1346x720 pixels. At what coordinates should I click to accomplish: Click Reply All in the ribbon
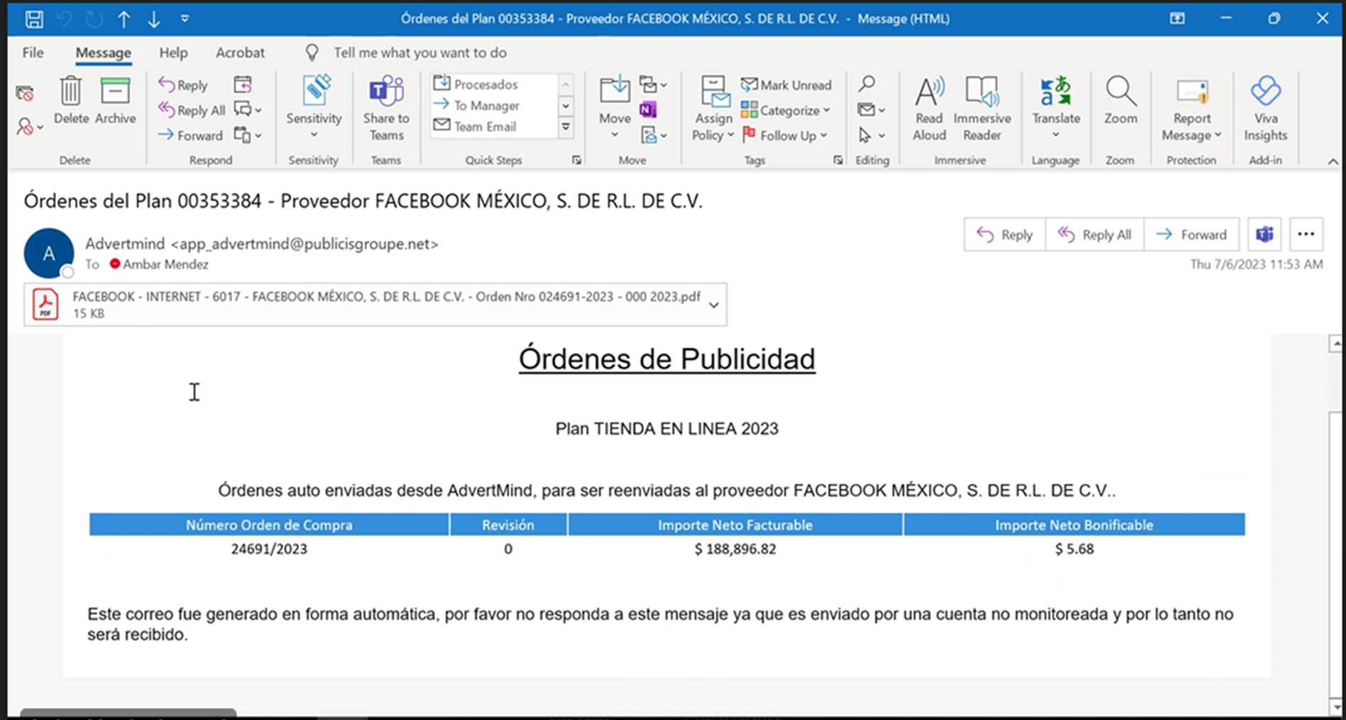point(192,110)
